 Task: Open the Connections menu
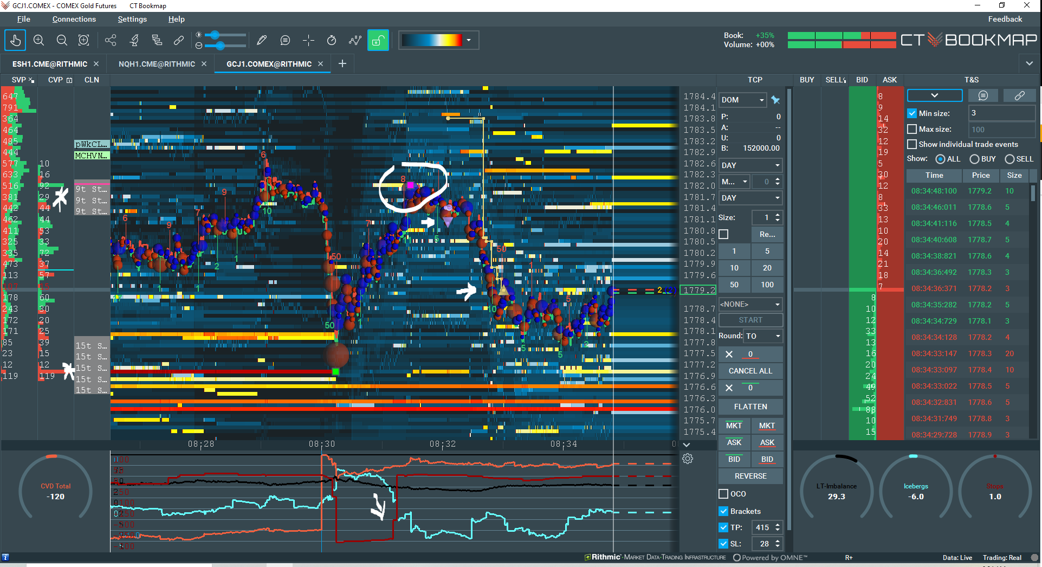pos(74,19)
